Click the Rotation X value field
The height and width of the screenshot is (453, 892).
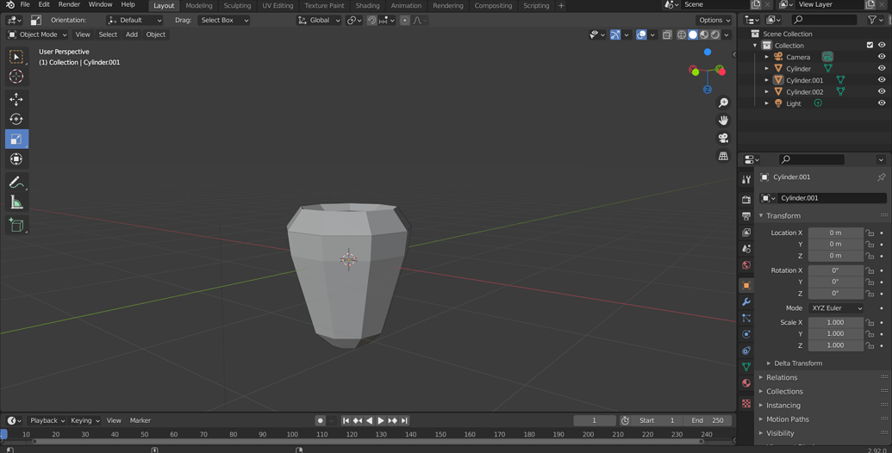point(836,270)
